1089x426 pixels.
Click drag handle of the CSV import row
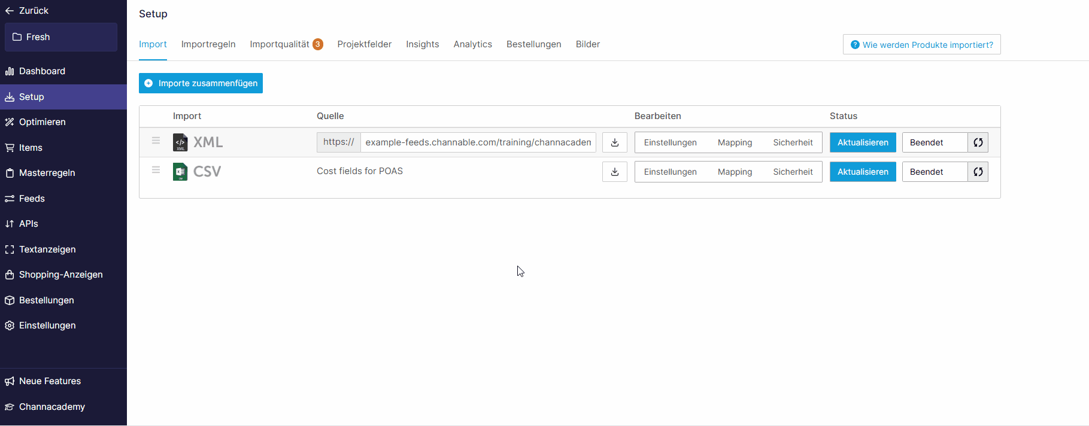(156, 170)
